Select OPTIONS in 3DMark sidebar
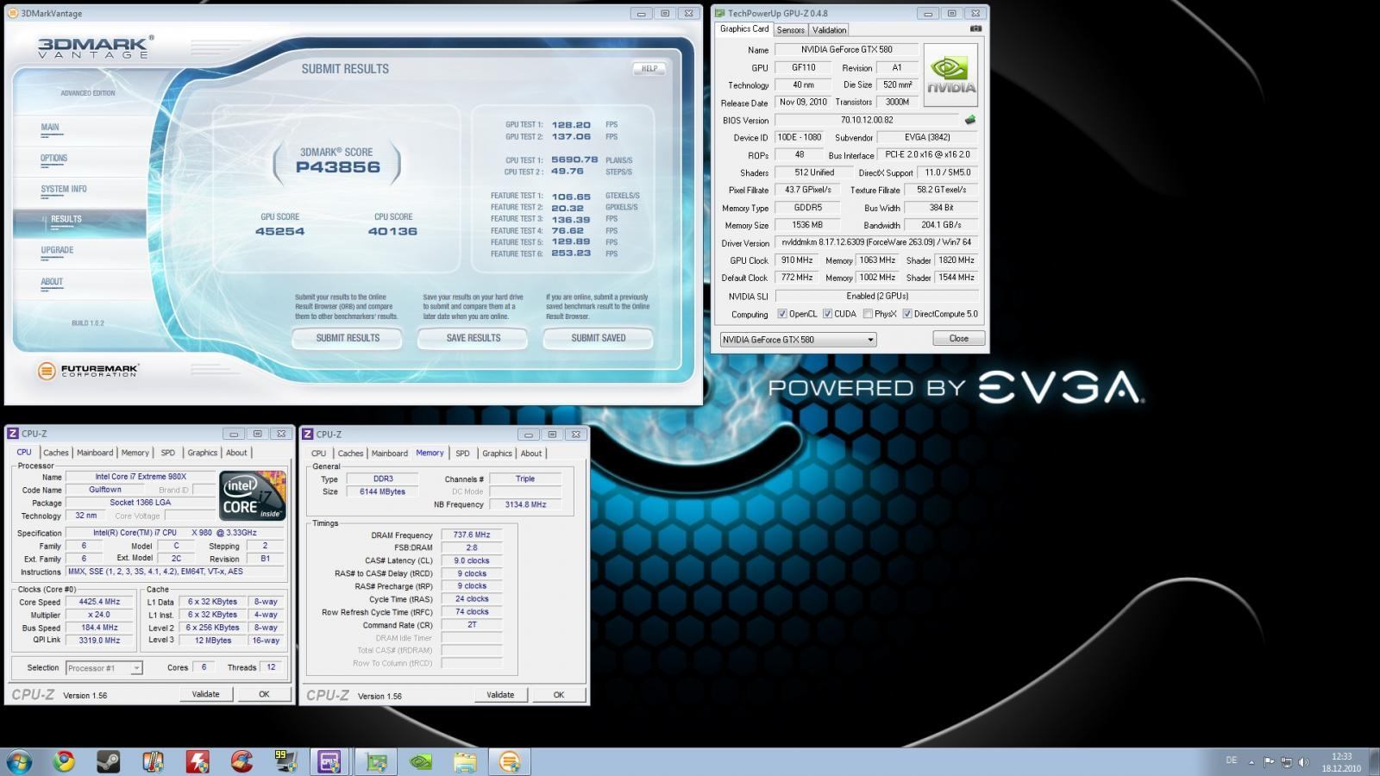Screen dimensions: 1380x776 coord(53,159)
